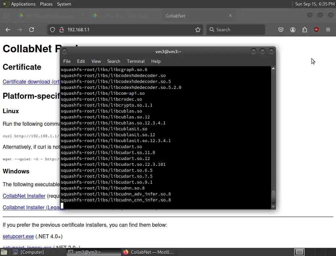Viewport: 336px width, 256px height.
Task: Open the setupcert.exe link
Action: click(18, 237)
